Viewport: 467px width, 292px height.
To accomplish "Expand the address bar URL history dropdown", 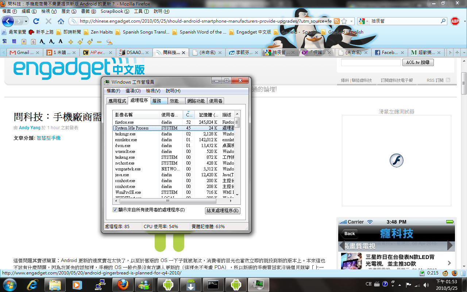I will point(352,21).
